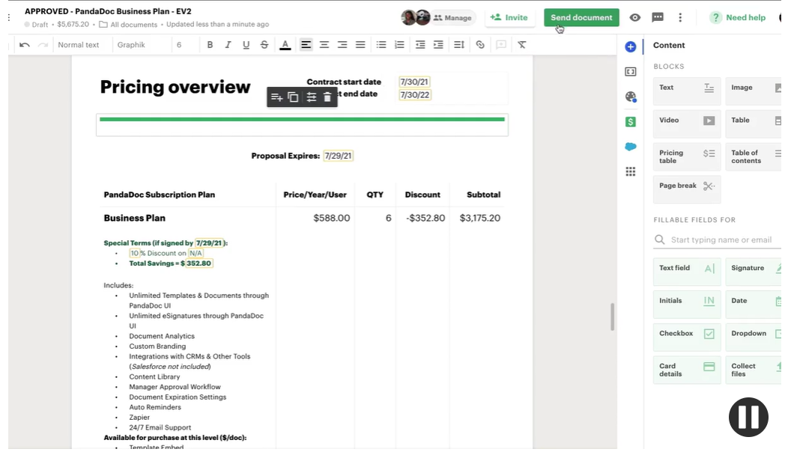
Task: Open the Design theme palette panel
Action: (631, 97)
